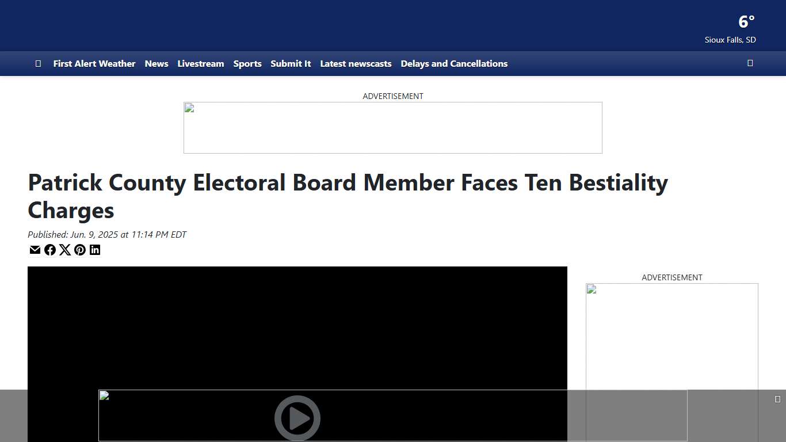Go to the News section
The image size is (786, 442).
coord(156,63)
